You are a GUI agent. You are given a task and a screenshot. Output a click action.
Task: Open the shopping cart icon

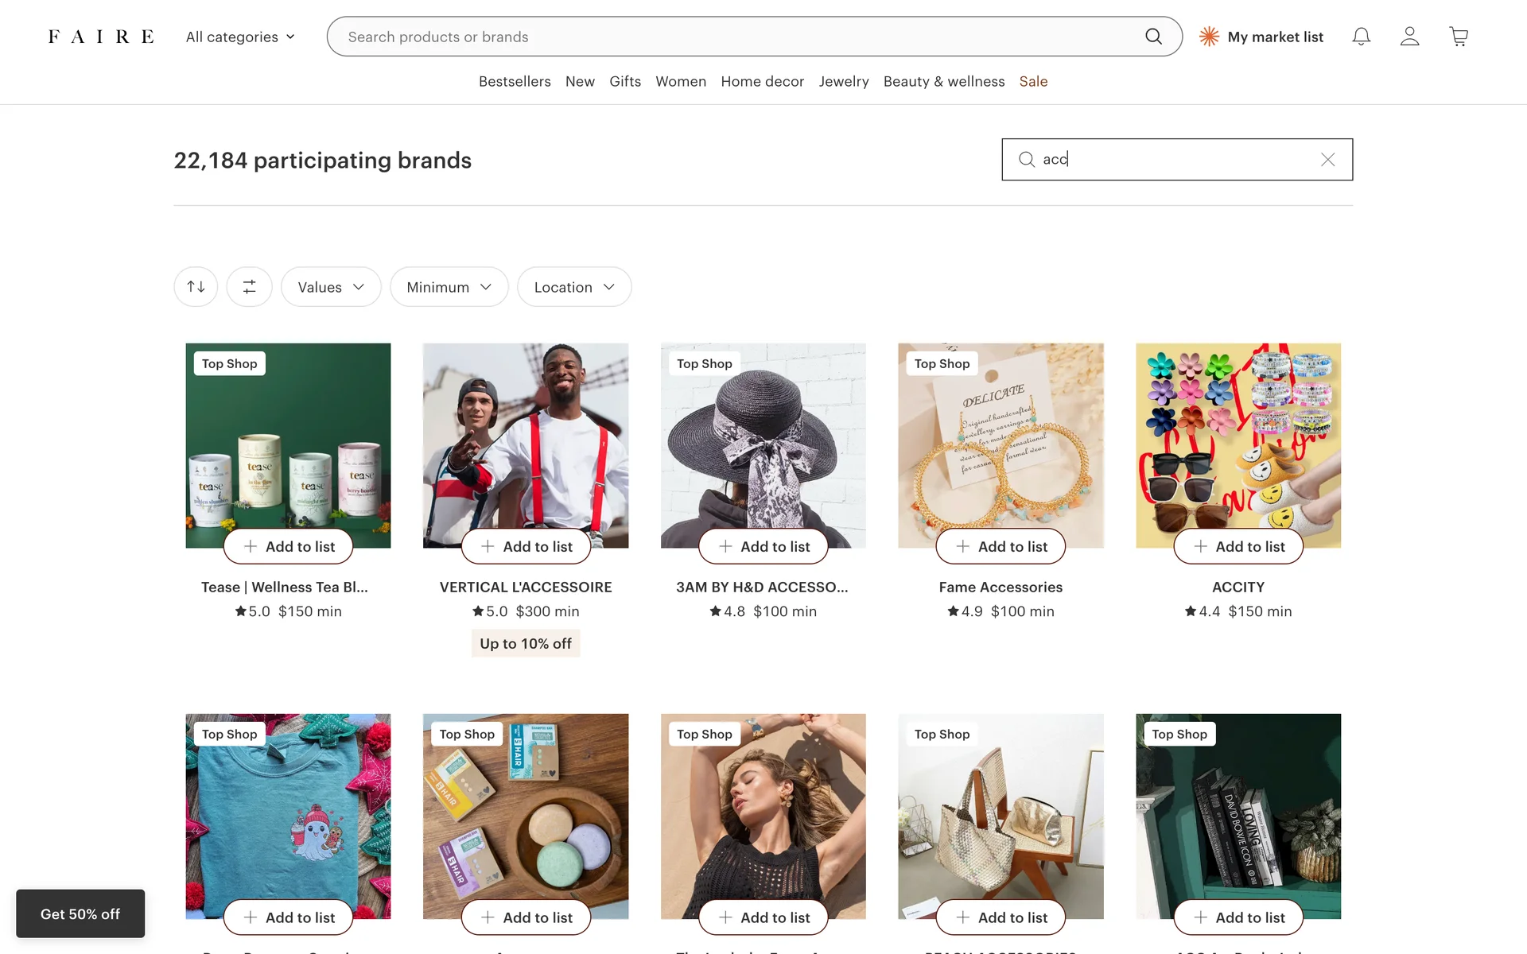1458,37
